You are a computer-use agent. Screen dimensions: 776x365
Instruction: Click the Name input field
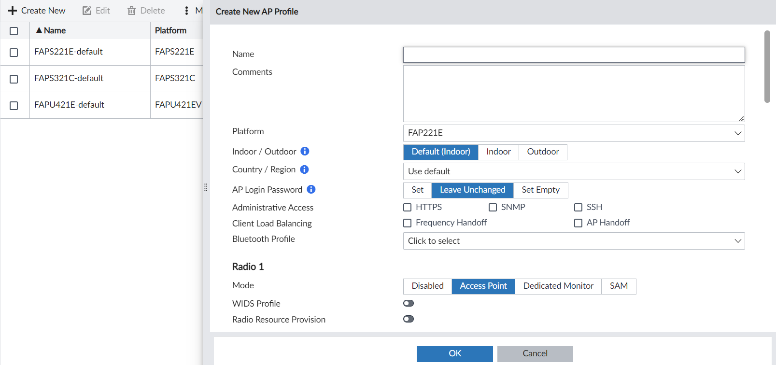point(574,55)
